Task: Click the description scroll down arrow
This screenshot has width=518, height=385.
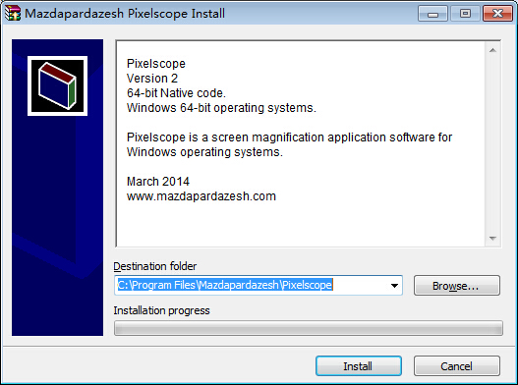Action: (492, 238)
